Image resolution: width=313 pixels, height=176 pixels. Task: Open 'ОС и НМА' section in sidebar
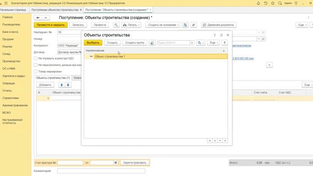coord(9,68)
